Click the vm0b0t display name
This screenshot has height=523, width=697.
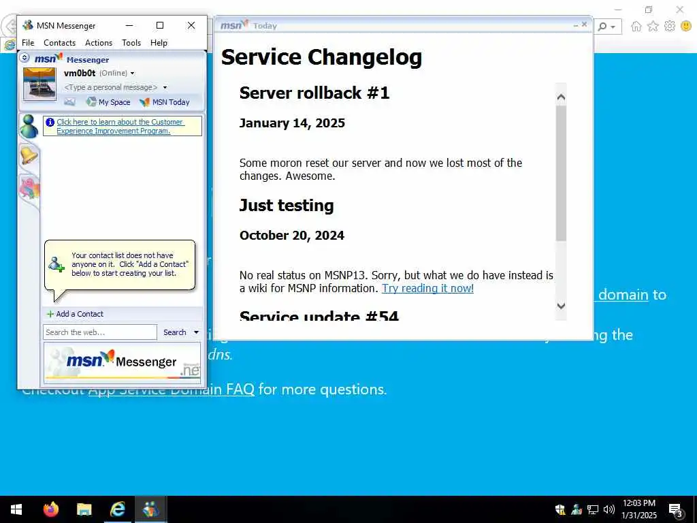coord(80,73)
